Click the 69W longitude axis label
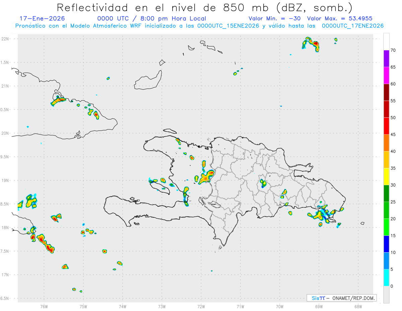 pos(319,306)
